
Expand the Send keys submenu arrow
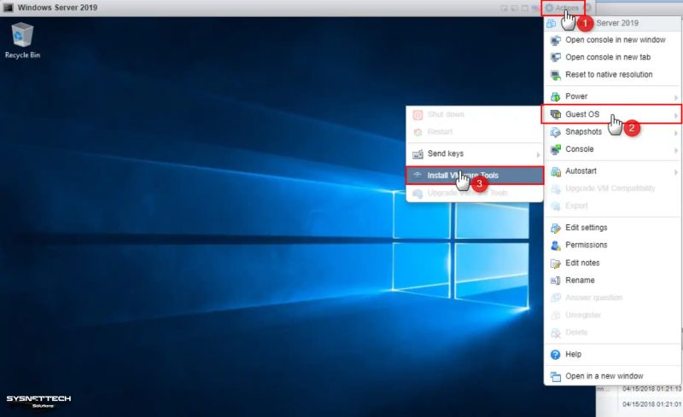538,154
